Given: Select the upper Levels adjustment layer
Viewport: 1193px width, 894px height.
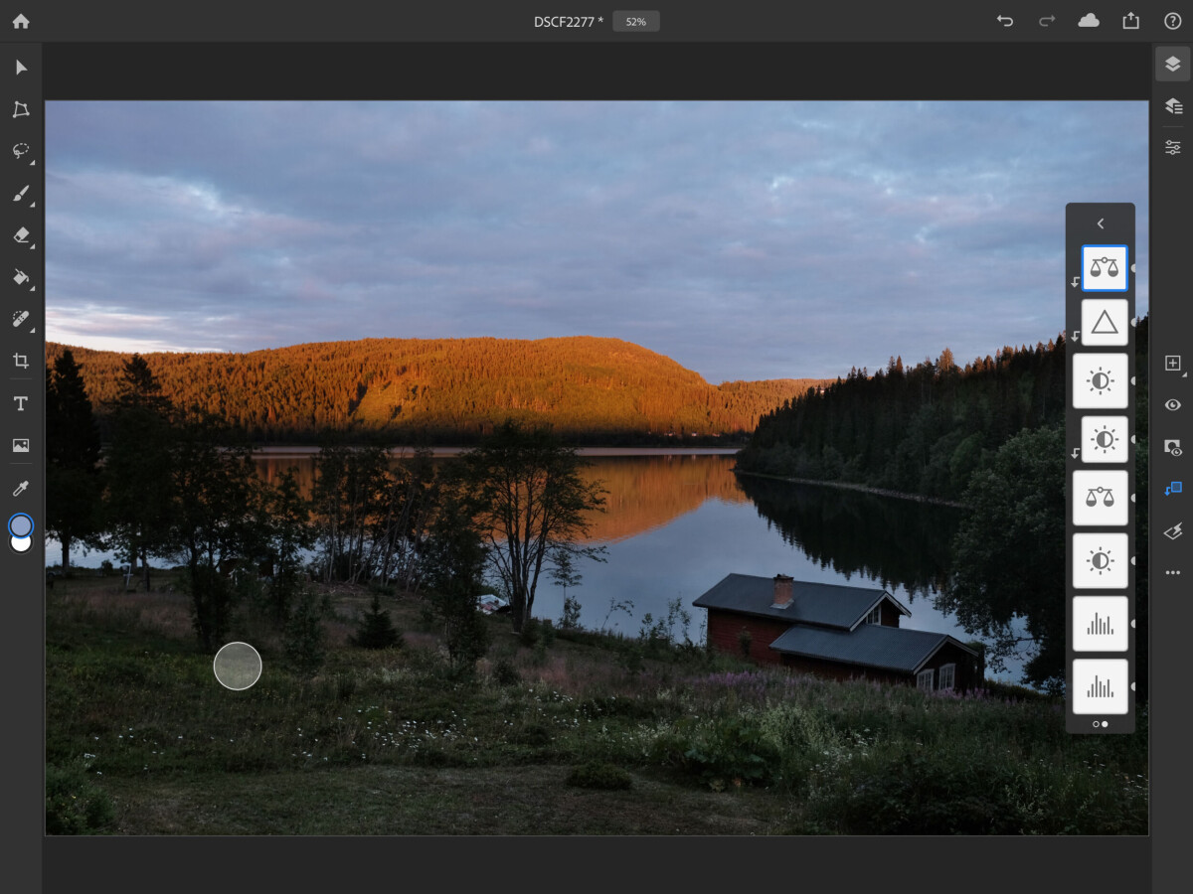Looking at the screenshot, I should (1101, 624).
